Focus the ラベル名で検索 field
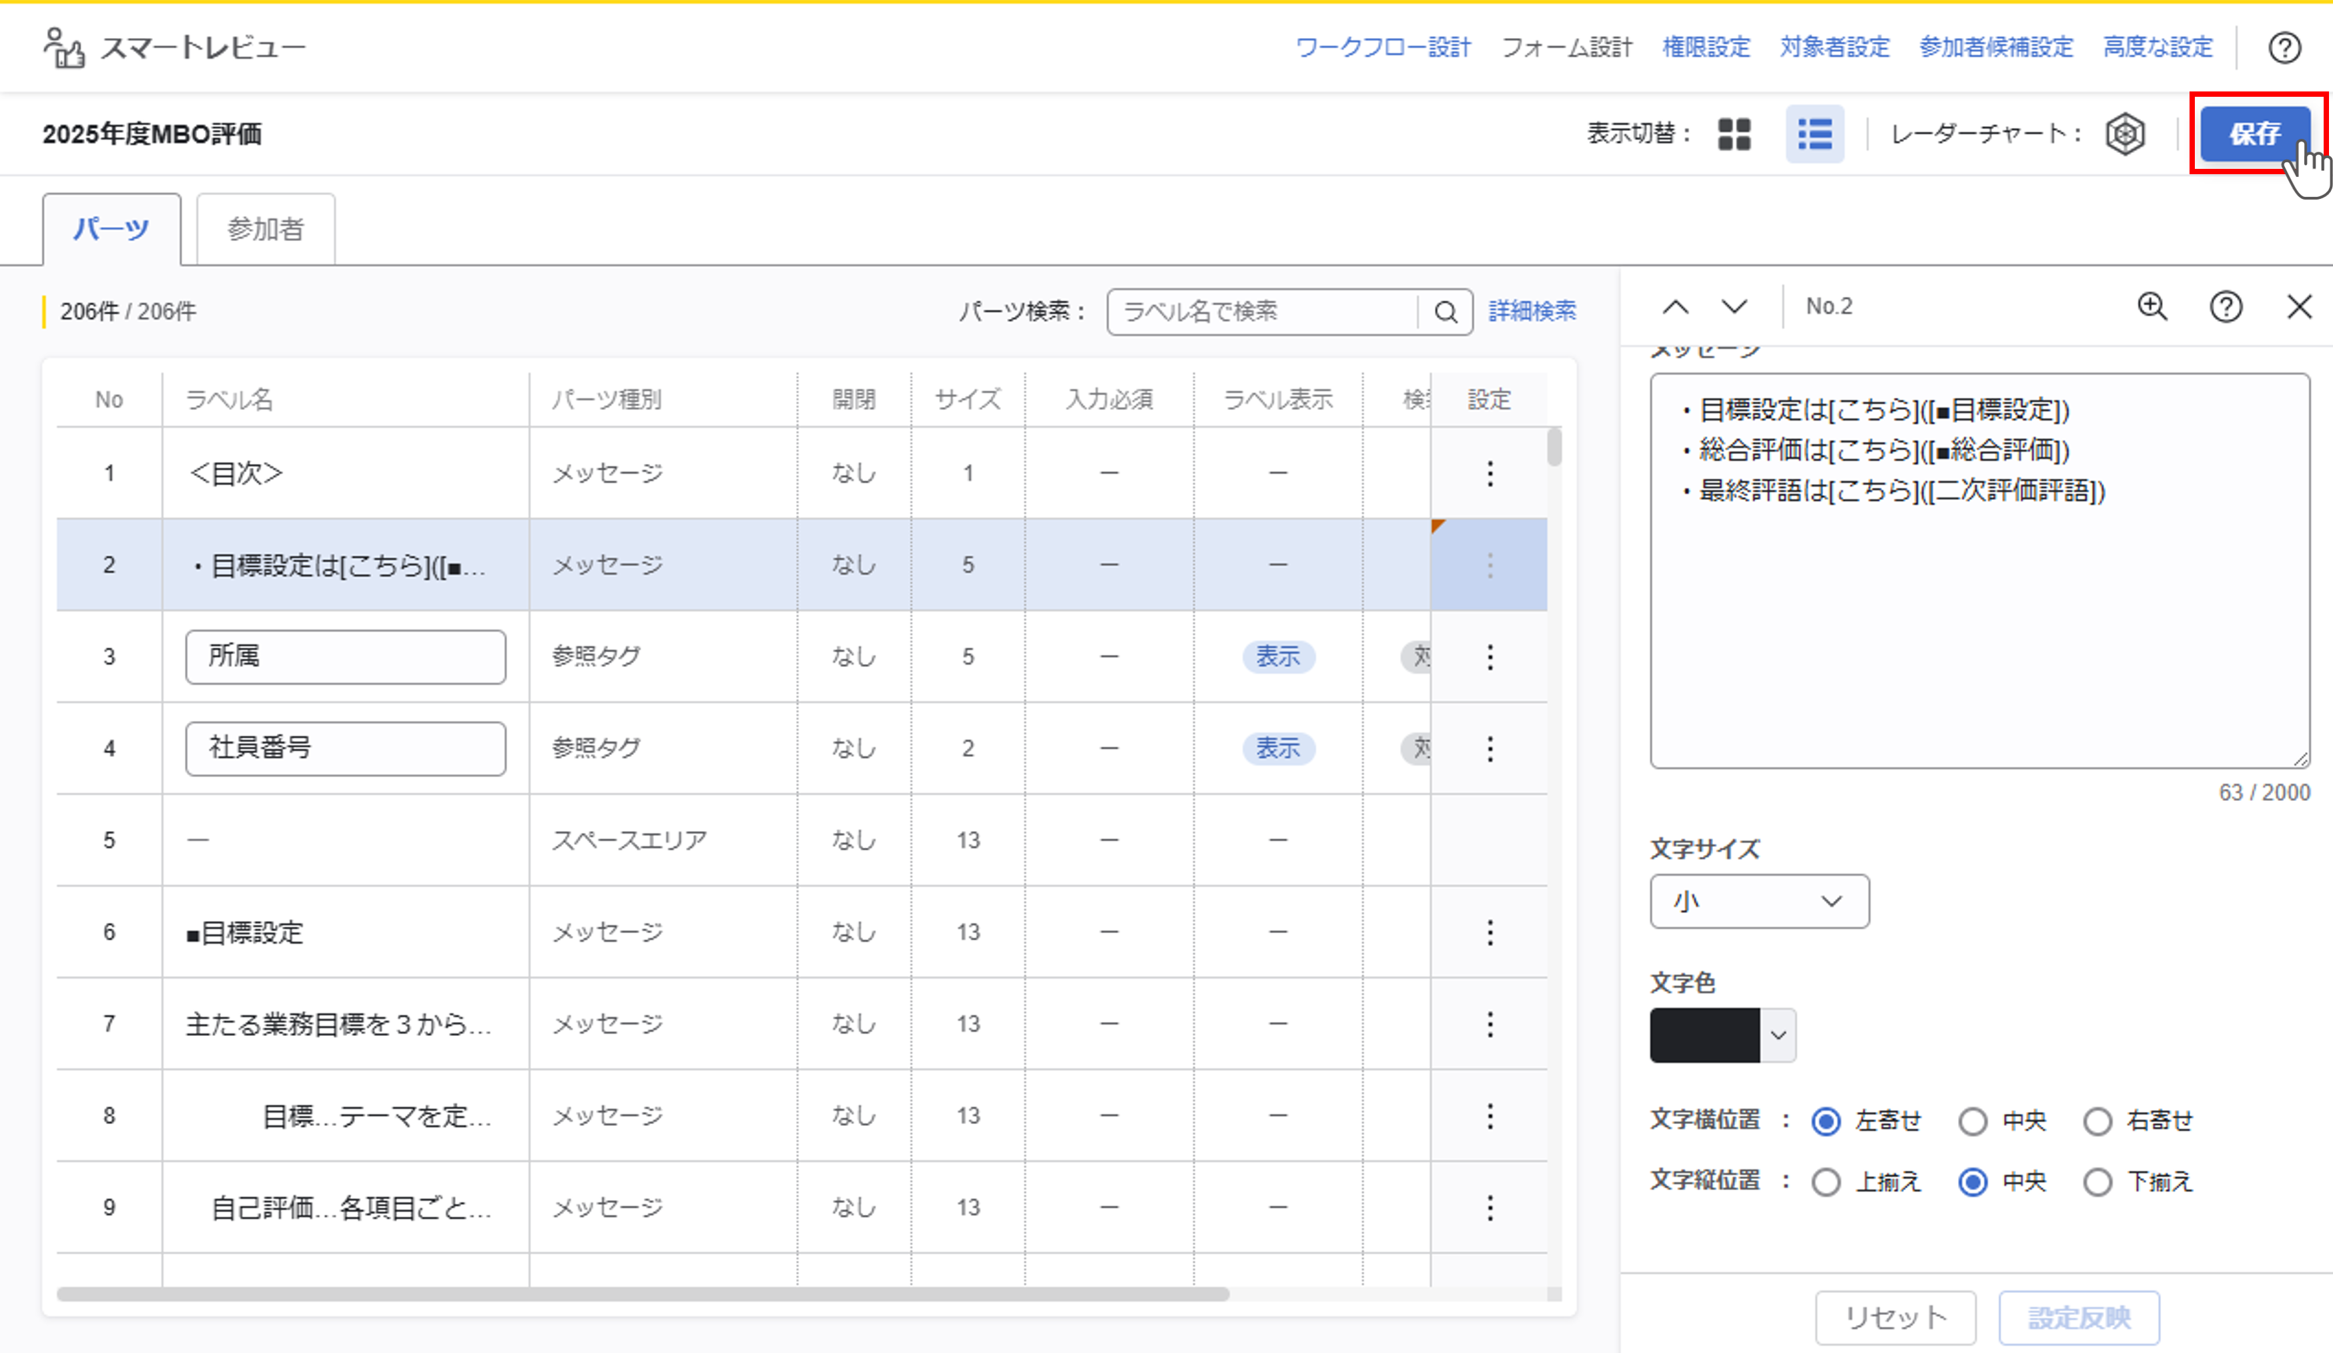 [x=1262, y=312]
